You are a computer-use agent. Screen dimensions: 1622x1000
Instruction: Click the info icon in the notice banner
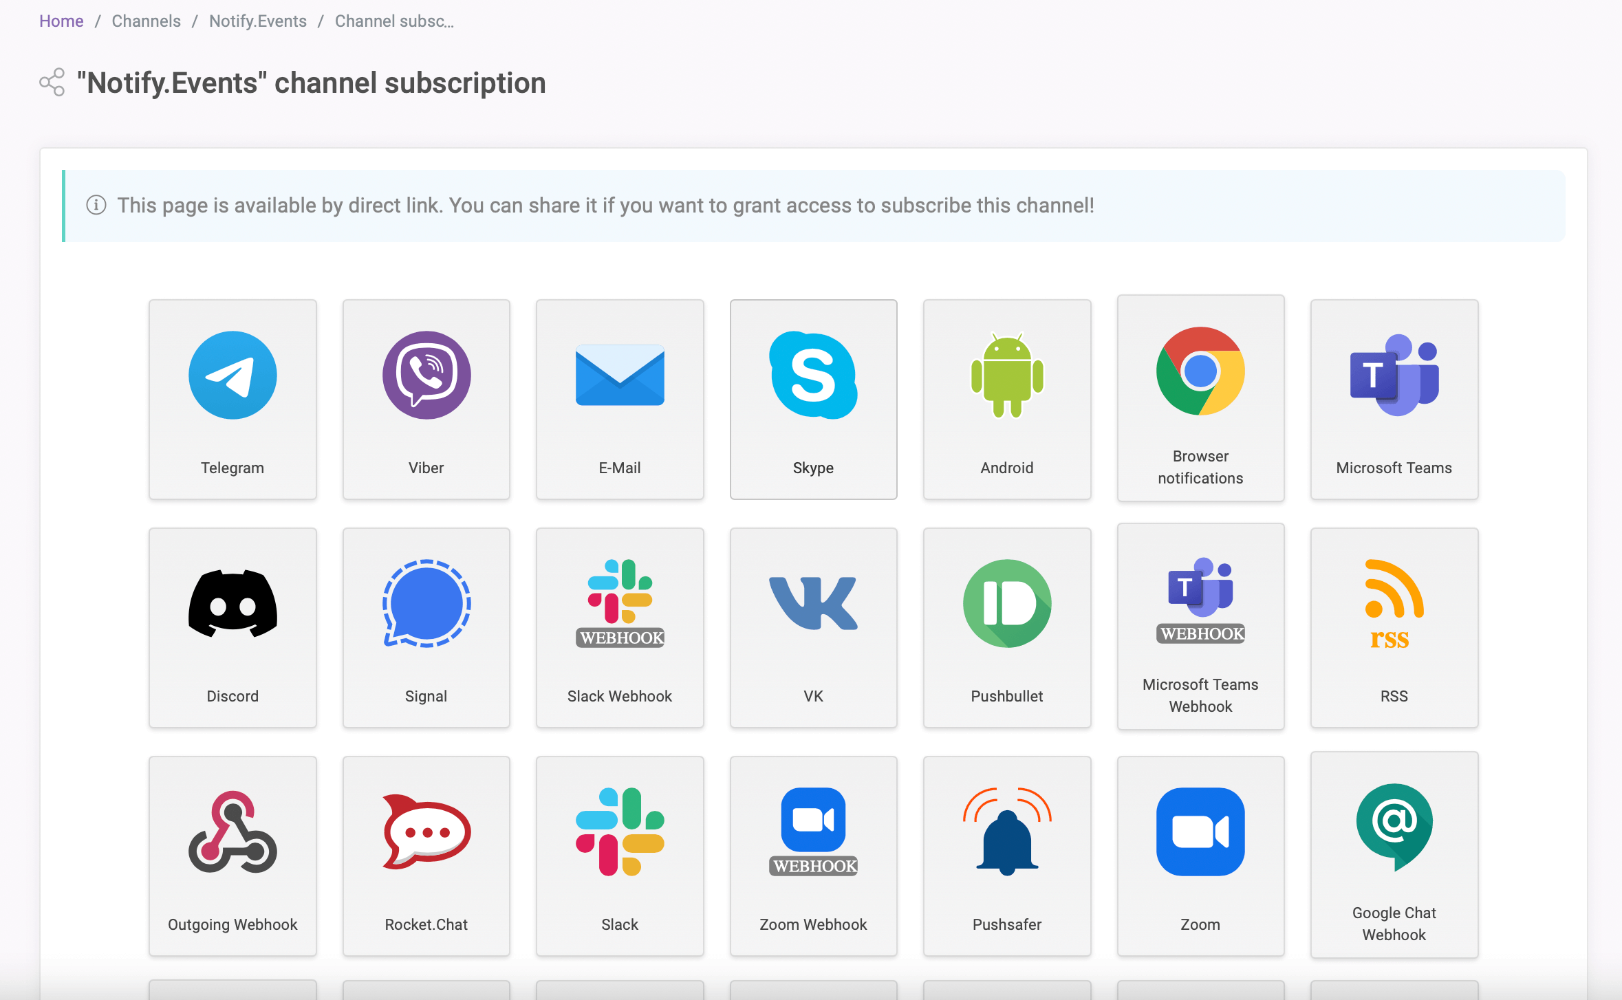(96, 205)
